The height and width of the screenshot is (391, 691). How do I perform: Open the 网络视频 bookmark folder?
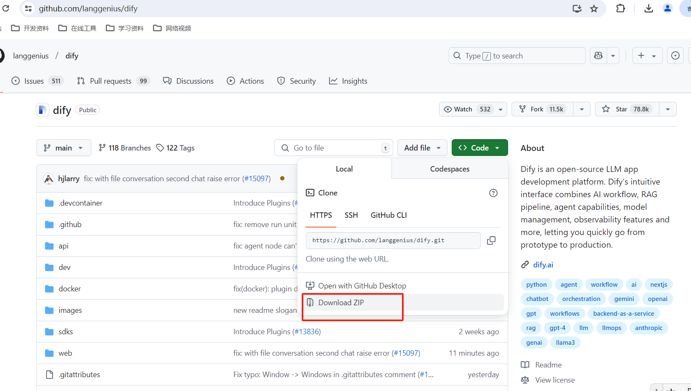coord(172,28)
